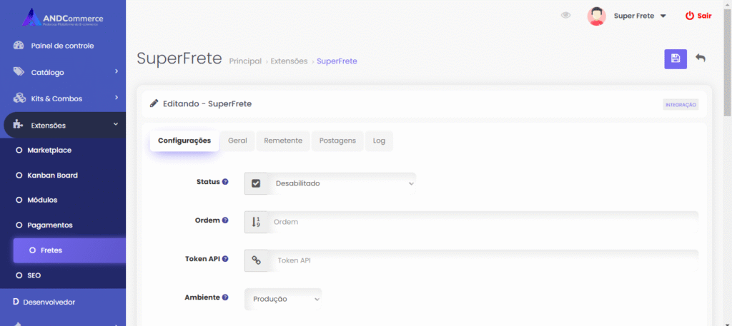Open the Postagens tab
The height and width of the screenshot is (326, 732).
tap(337, 141)
